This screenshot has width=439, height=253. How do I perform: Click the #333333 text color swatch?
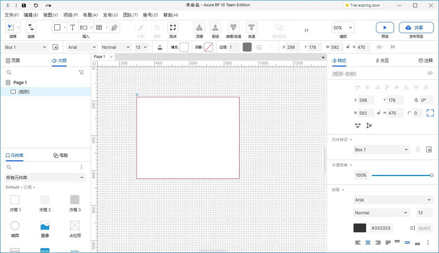point(360,228)
